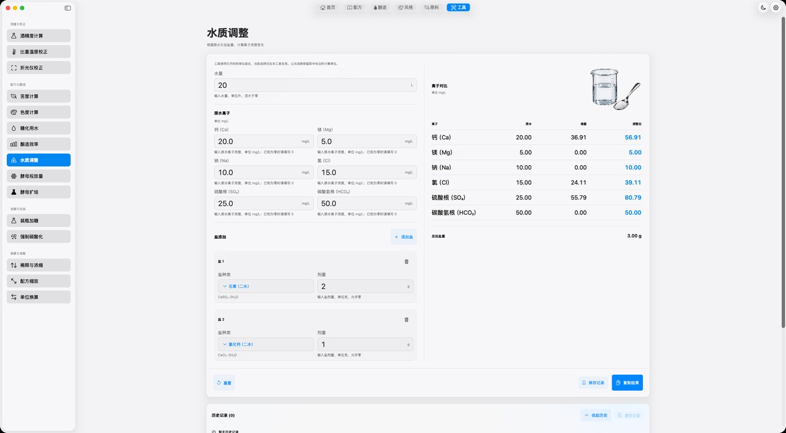Select the active 工具 tab
Image resolution: width=786 pixels, height=433 pixels.
459,7
